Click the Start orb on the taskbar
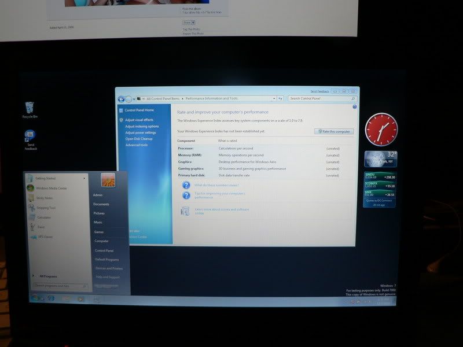The width and height of the screenshot is (463, 347). (35, 298)
